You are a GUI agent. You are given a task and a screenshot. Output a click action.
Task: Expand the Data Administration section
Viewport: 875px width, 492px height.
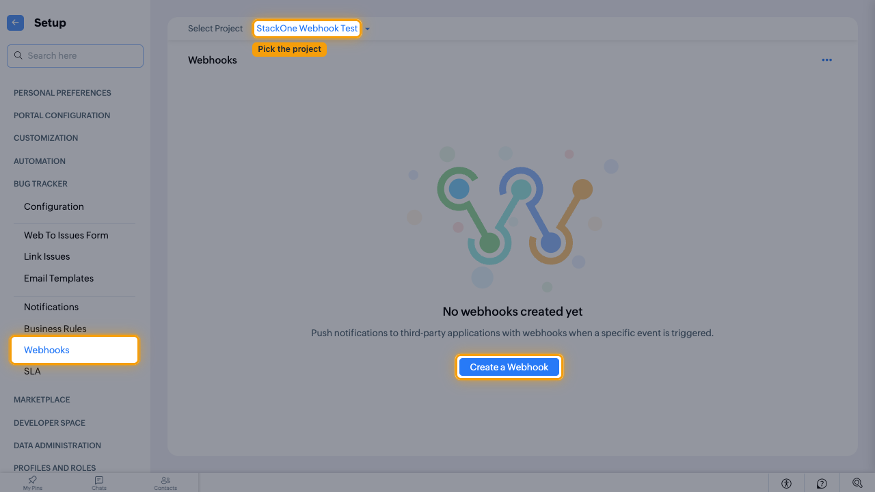[x=57, y=446]
